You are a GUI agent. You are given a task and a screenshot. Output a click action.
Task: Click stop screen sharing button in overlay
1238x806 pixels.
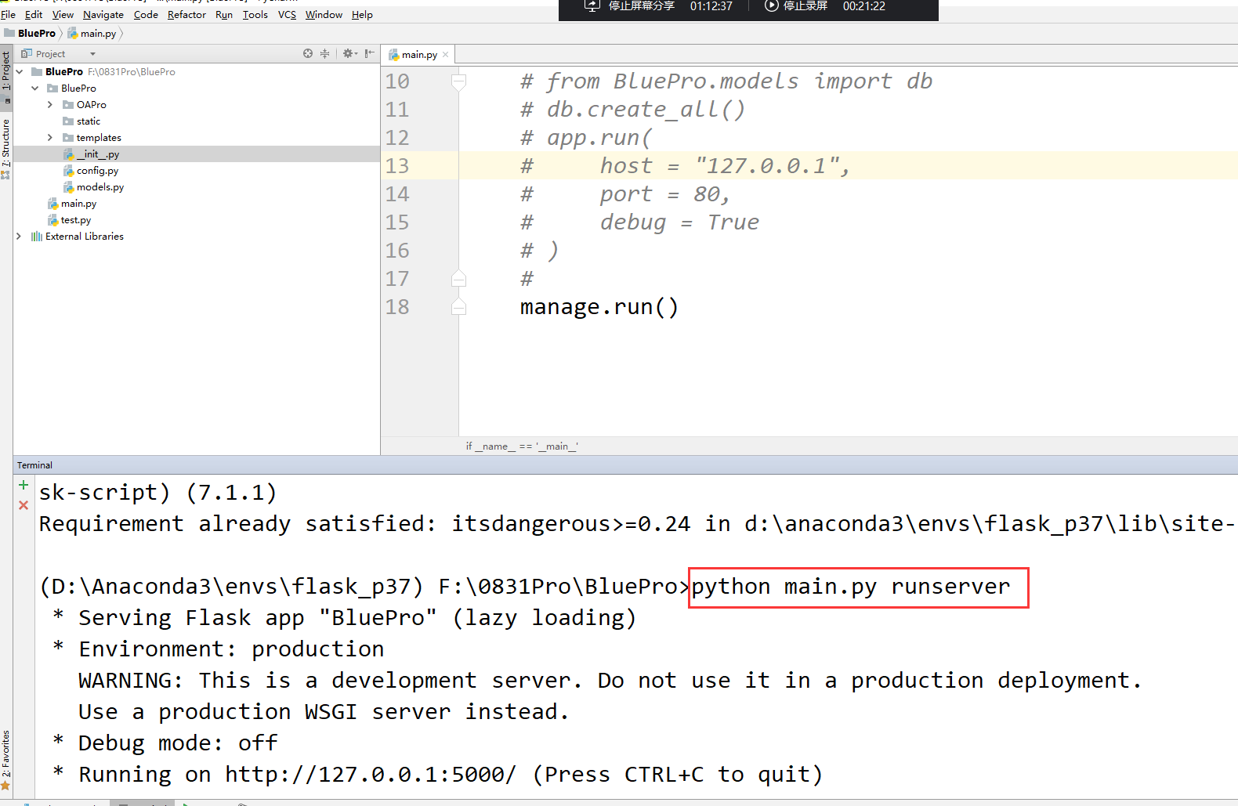click(631, 6)
